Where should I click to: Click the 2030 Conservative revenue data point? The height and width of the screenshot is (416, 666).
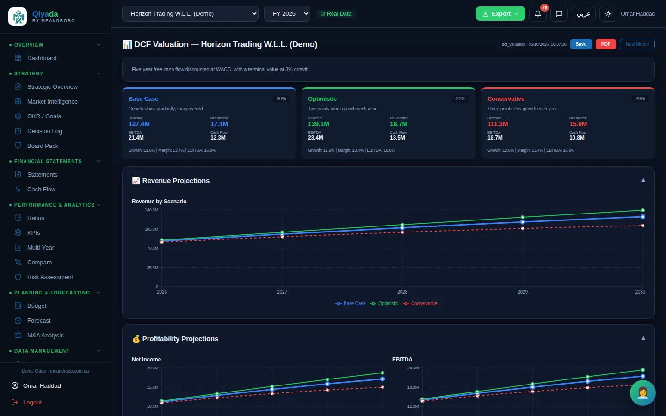click(x=643, y=226)
